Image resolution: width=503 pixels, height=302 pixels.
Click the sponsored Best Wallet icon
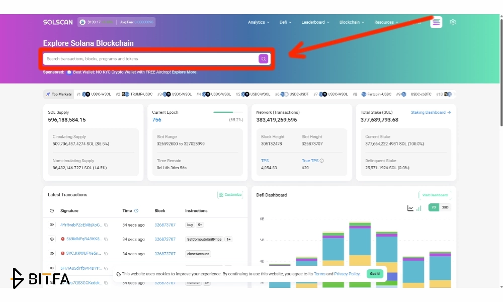click(x=69, y=72)
